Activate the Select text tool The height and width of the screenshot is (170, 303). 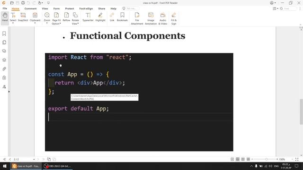(x=13, y=17)
